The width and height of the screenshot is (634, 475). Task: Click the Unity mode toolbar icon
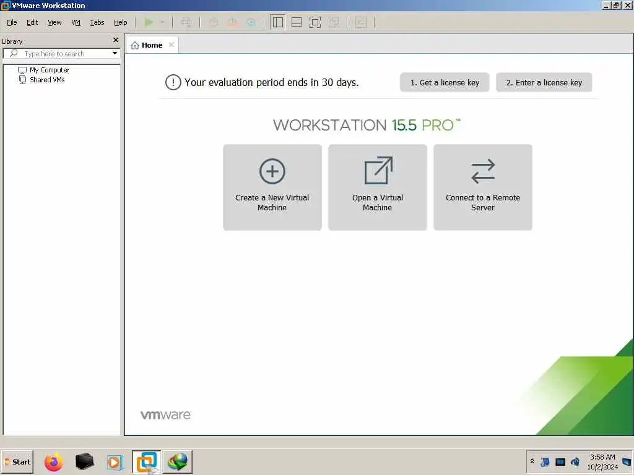(x=334, y=22)
